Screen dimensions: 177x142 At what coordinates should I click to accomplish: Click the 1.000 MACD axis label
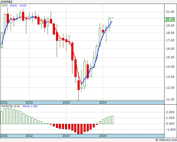coord(170,118)
